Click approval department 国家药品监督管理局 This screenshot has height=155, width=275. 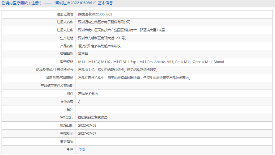tap(93, 118)
